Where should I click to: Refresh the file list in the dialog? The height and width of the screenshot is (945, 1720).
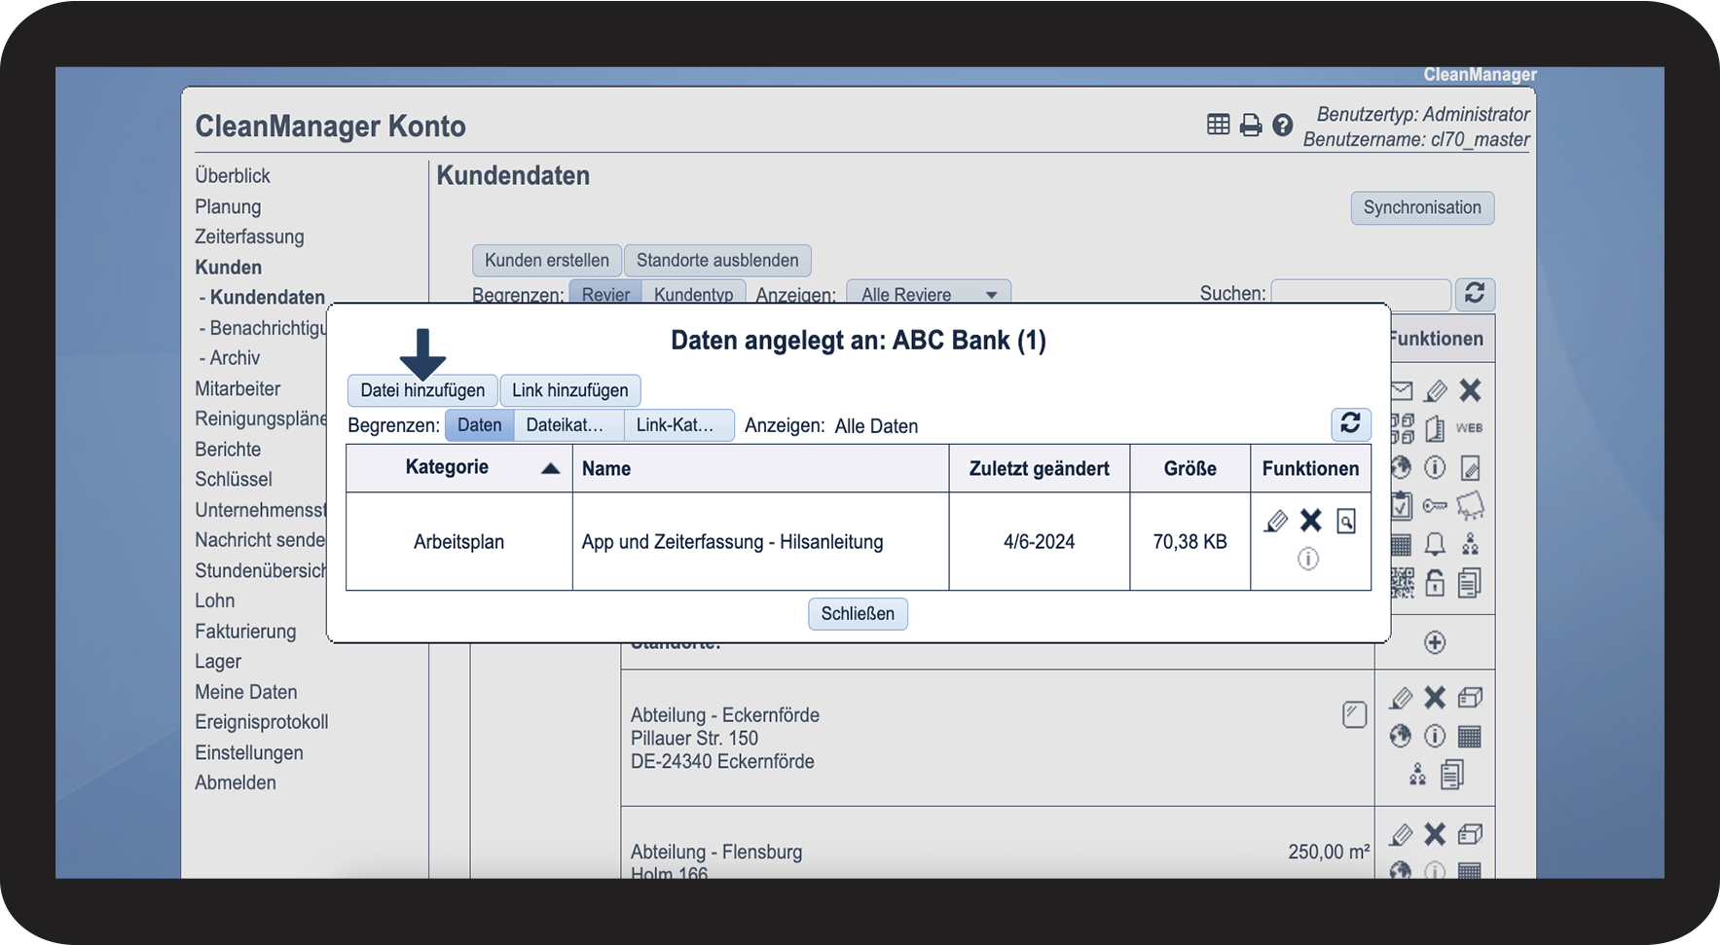(x=1350, y=423)
